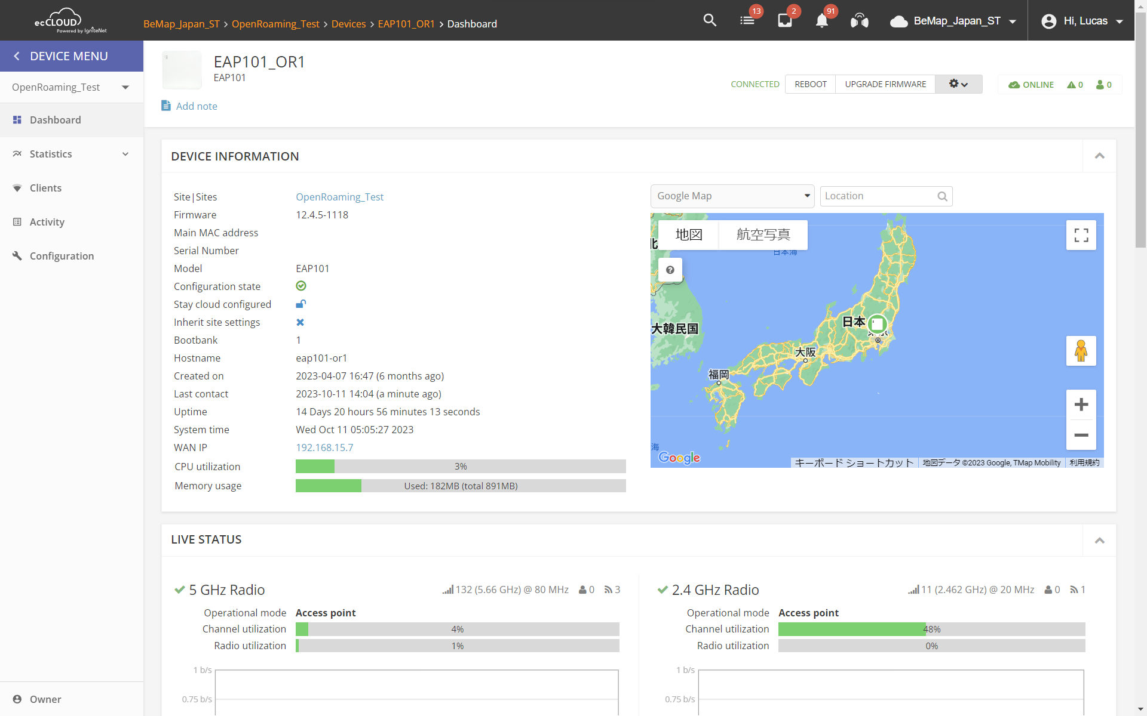
Task: Switch map to 航空写真 aerial view
Action: [x=763, y=234]
